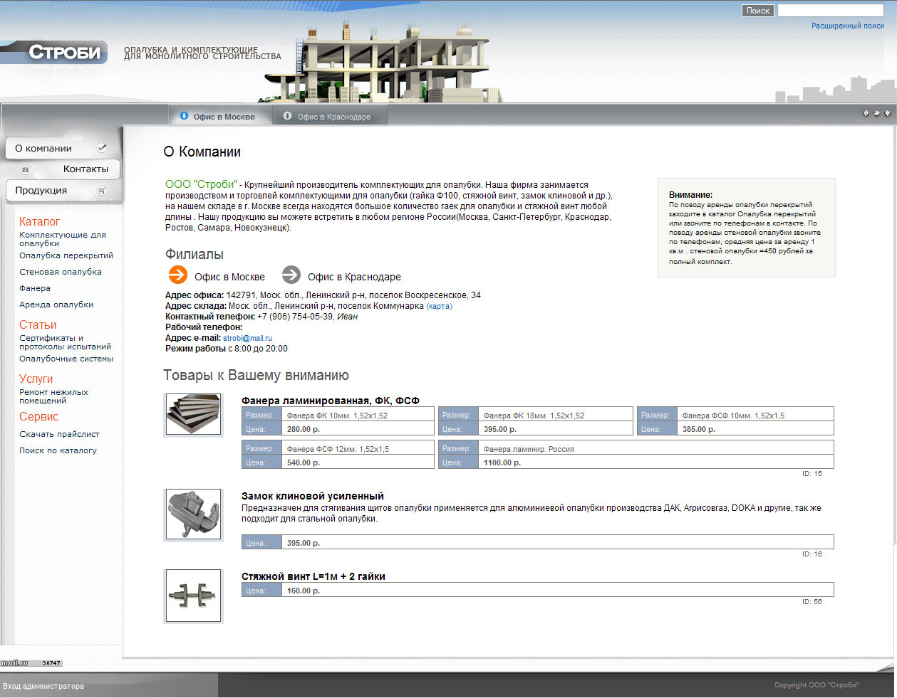Click the strobi@mail.ru email link
The image size is (897, 698).
[x=247, y=338]
